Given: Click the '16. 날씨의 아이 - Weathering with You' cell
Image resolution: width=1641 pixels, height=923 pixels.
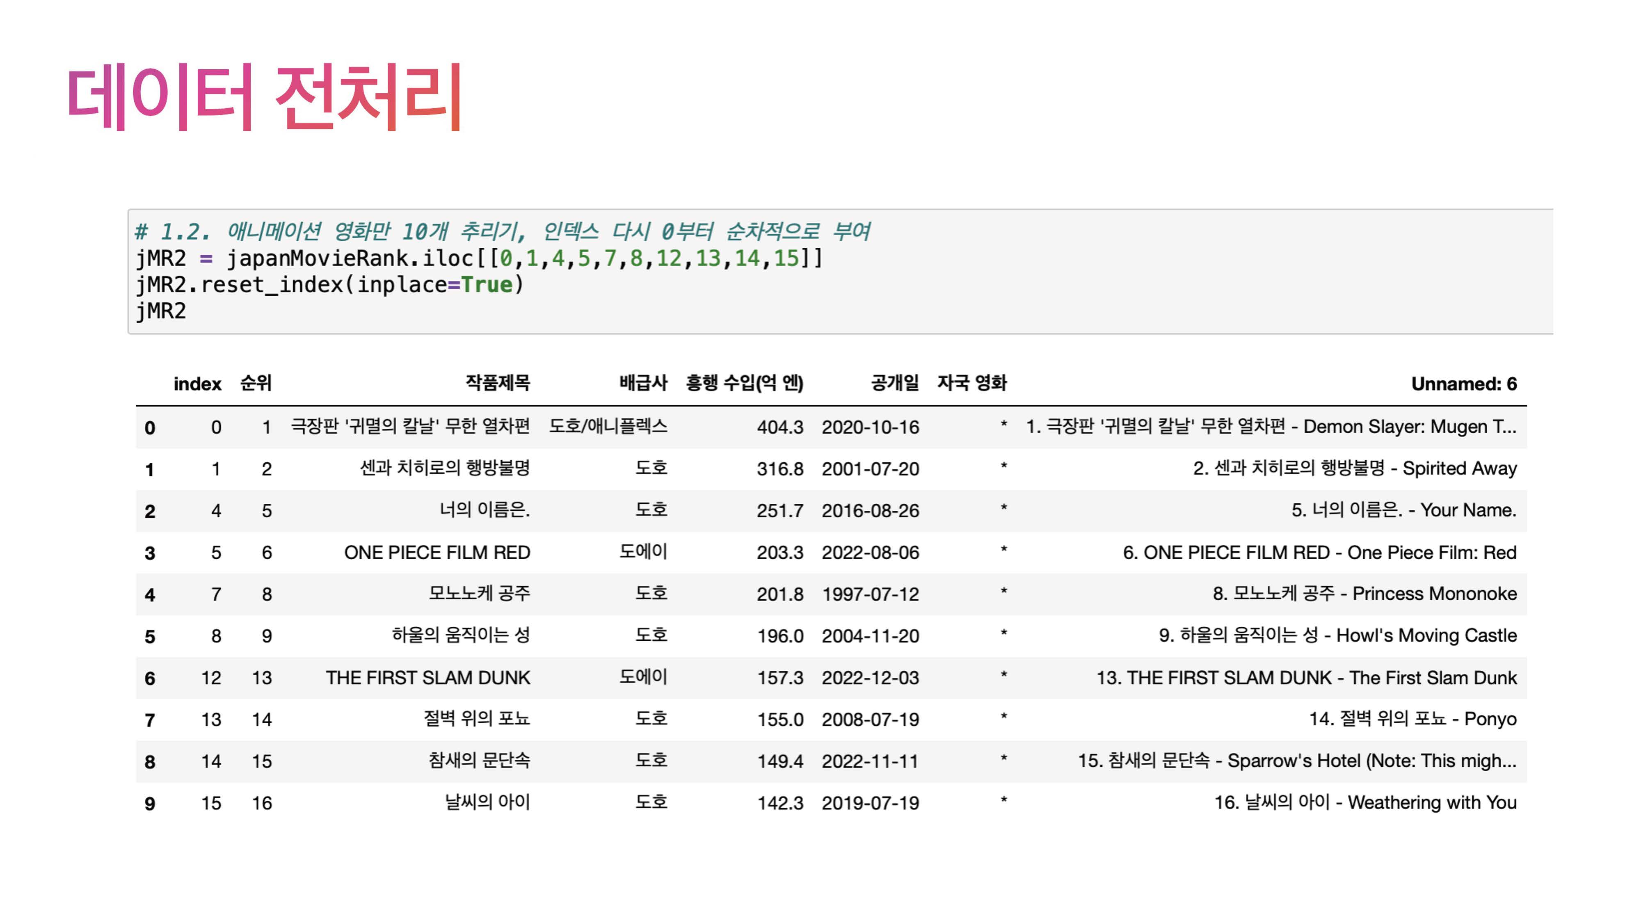Looking at the screenshot, I should pyautogui.click(x=1364, y=803).
